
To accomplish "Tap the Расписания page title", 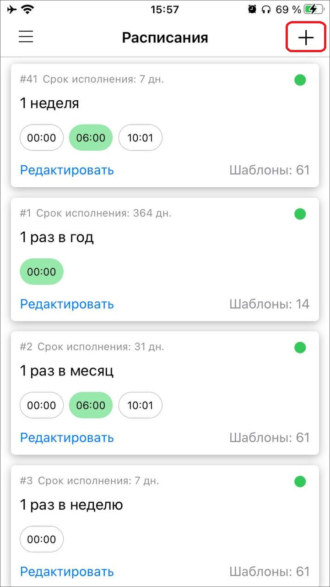I will (165, 38).
